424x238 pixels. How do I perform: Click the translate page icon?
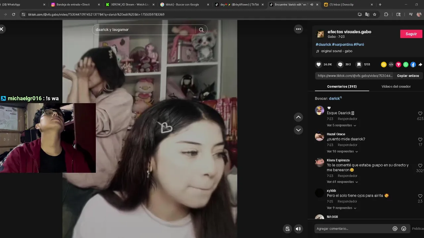pyautogui.click(x=367, y=15)
